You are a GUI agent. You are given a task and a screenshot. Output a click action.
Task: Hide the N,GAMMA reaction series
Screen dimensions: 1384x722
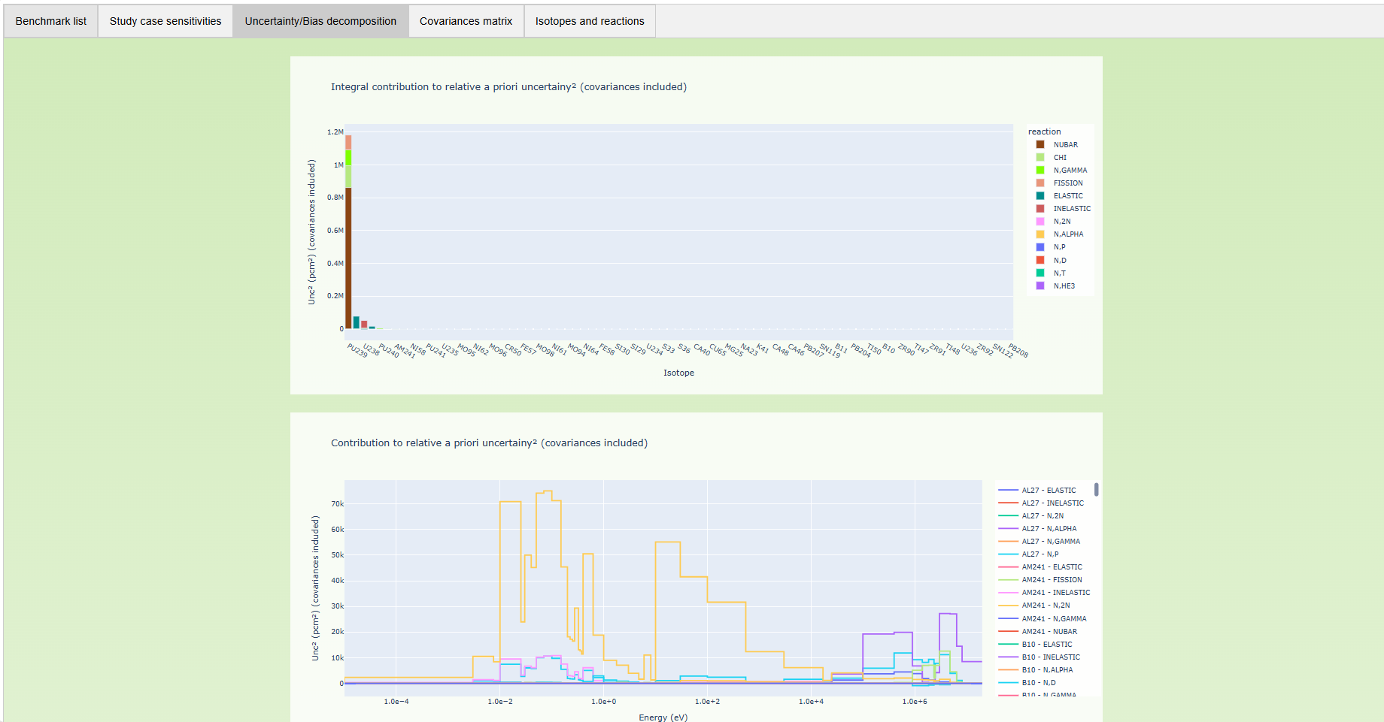pyautogui.click(x=1070, y=171)
